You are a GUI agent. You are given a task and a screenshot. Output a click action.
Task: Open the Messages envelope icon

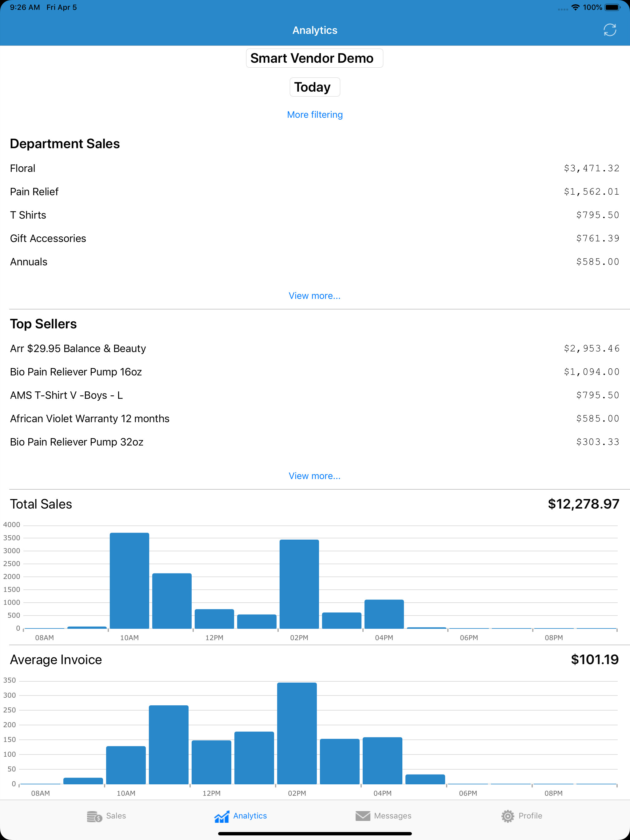click(363, 816)
